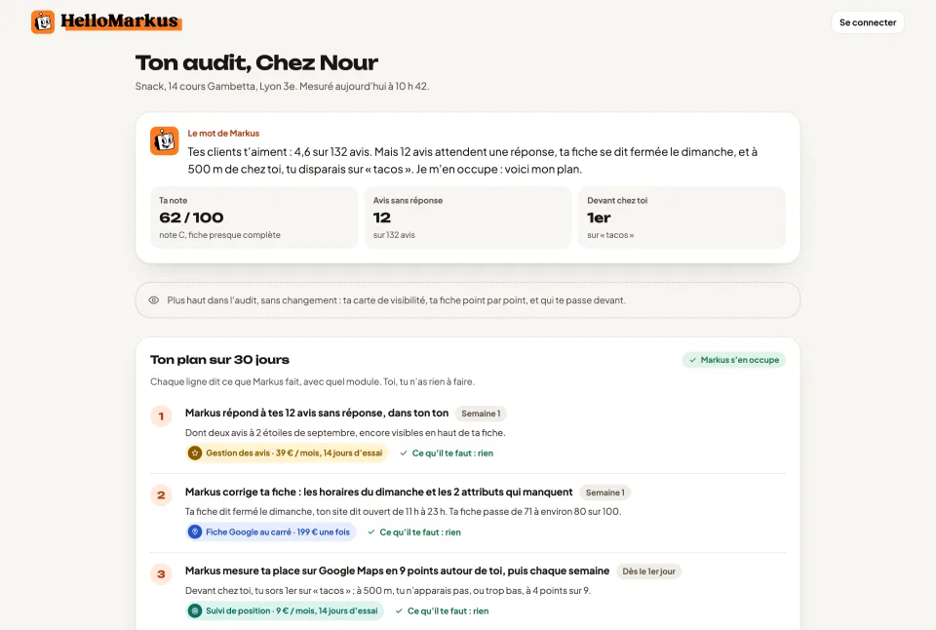Open the Avis sans réponse 12 card
Viewport: 936px width, 630px height.
[x=468, y=217]
